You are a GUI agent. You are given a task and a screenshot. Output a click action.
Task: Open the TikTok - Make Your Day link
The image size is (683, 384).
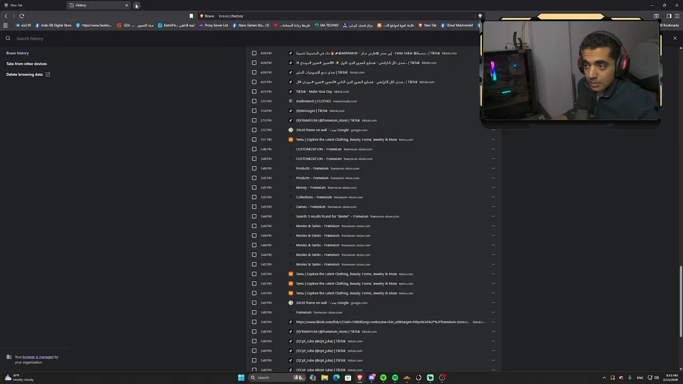[314, 92]
